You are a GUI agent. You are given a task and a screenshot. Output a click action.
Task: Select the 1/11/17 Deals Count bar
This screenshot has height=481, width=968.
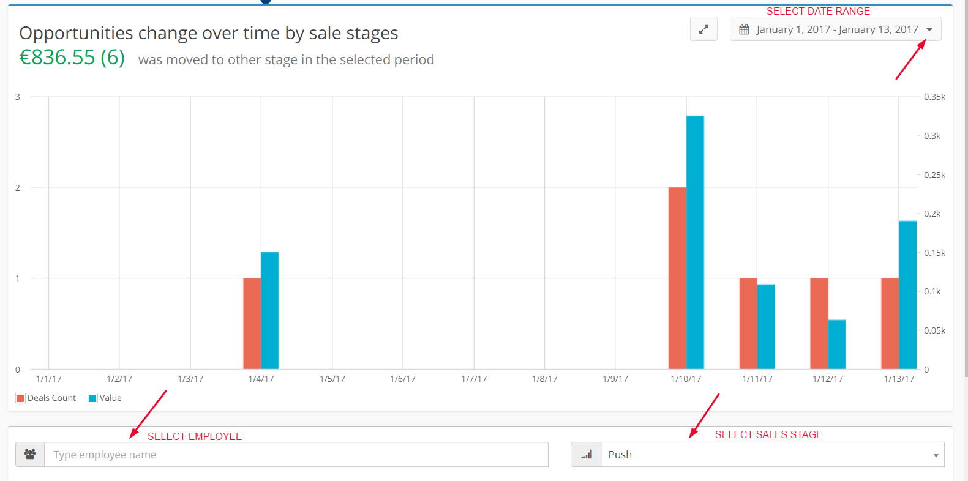pos(748,324)
